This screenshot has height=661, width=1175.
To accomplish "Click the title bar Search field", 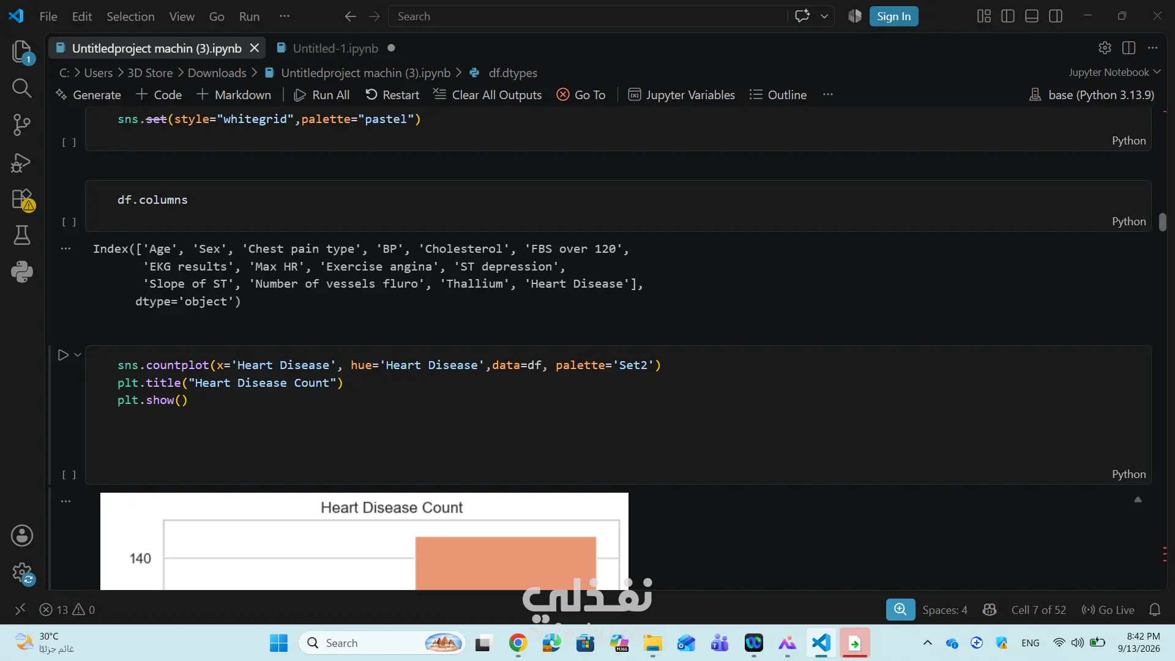I will [x=587, y=17].
